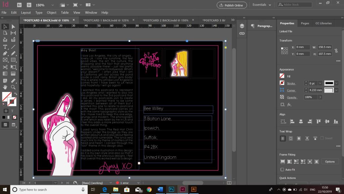Enable wrap around bounding box

(x=291, y=138)
